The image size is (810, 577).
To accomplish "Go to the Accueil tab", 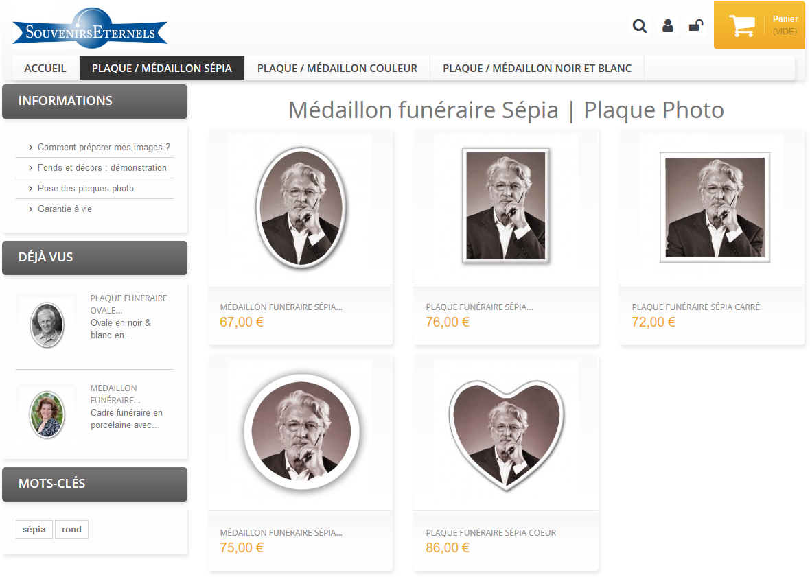I will tap(45, 69).
